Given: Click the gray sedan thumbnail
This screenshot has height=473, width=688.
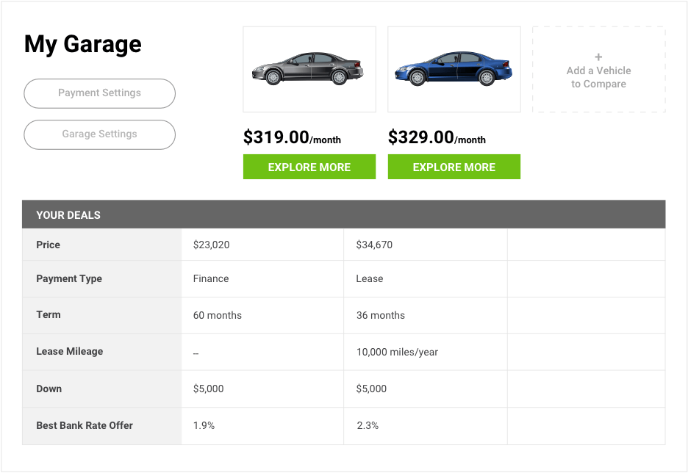Looking at the screenshot, I should (x=309, y=69).
